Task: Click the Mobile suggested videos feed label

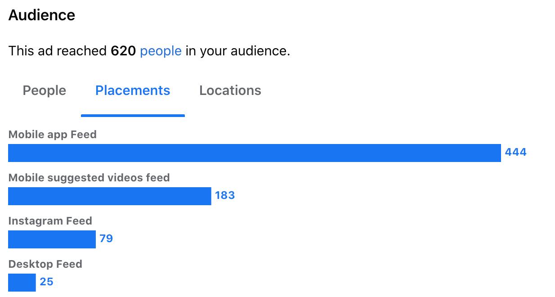Action: pyautogui.click(x=89, y=178)
